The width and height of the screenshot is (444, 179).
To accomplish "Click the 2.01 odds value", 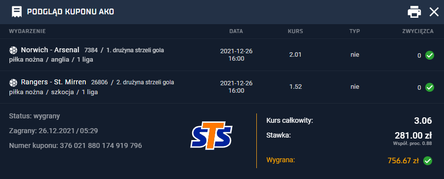I will click(295, 55).
